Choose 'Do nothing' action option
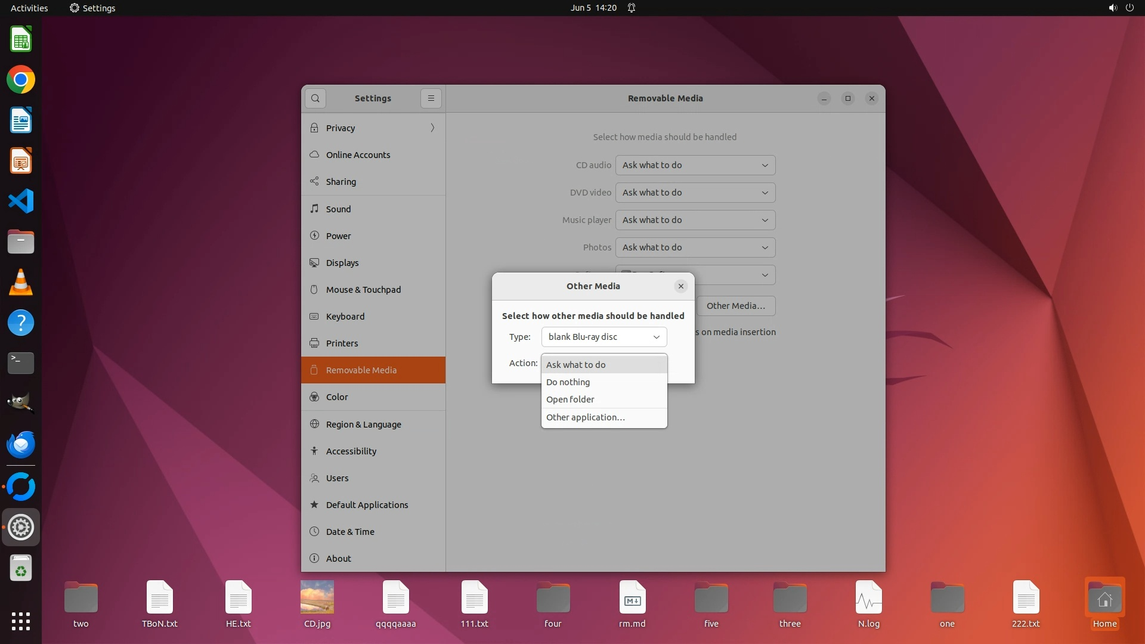Viewport: 1145px width, 644px height. click(x=568, y=382)
